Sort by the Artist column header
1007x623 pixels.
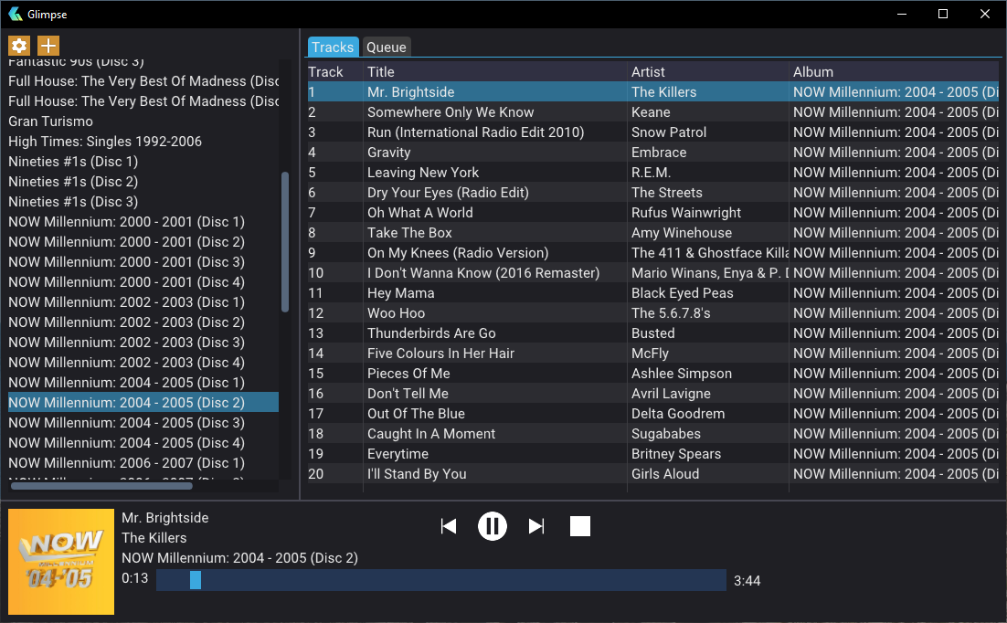707,72
